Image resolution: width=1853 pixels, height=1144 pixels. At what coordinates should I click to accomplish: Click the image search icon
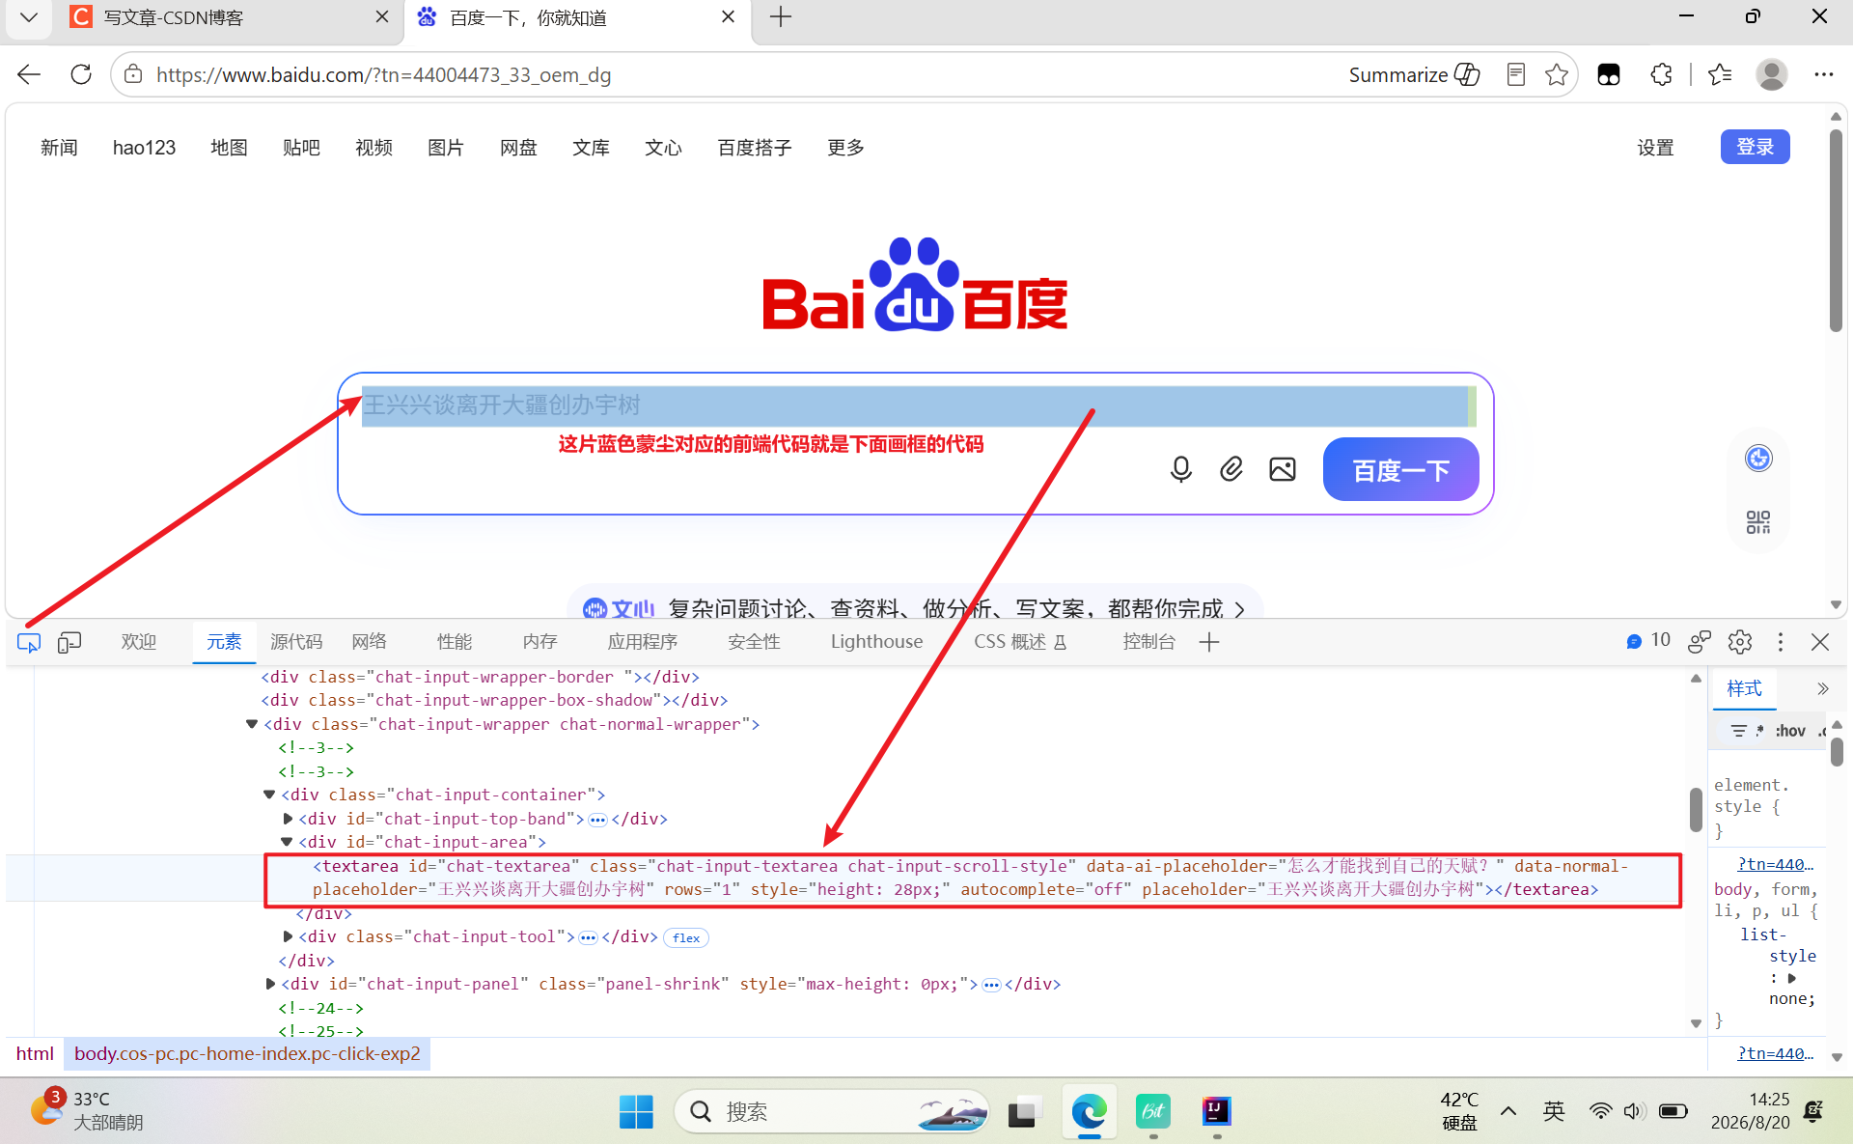pos(1283,469)
